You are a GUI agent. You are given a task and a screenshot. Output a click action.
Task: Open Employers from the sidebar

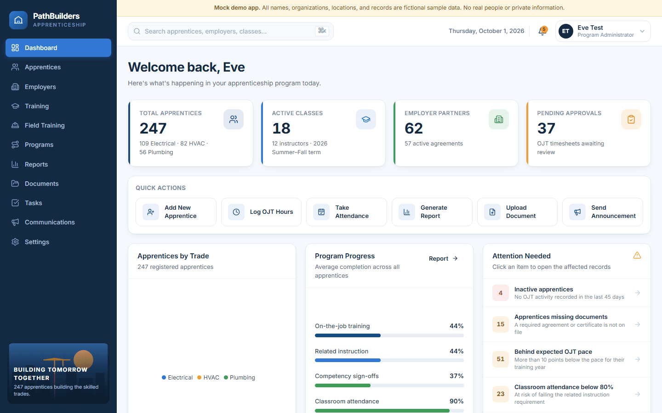point(58,87)
